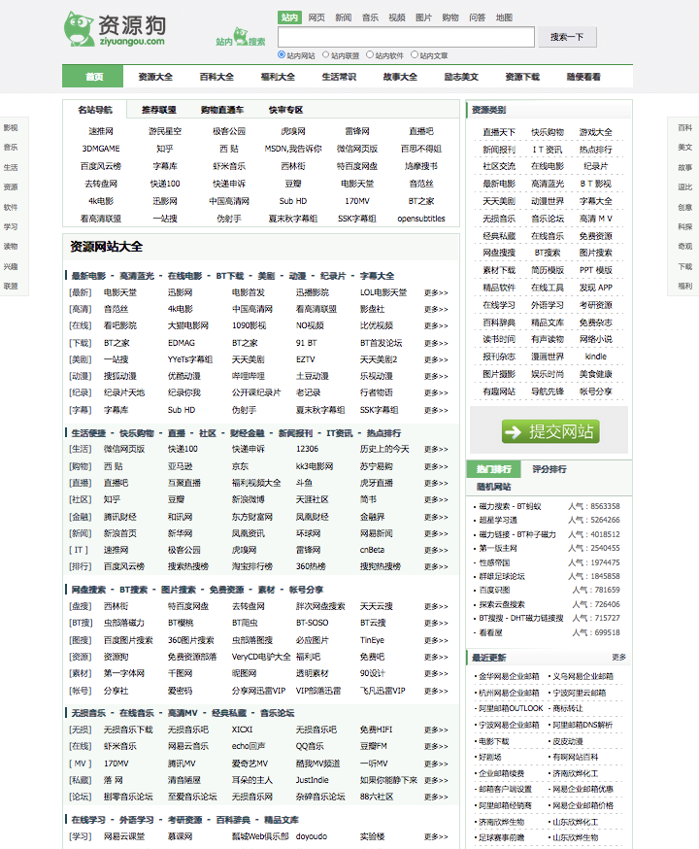Image resolution: width=699 pixels, height=849 pixels.
Task: Open the 生活常识 navigation menu item
Action: (339, 77)
